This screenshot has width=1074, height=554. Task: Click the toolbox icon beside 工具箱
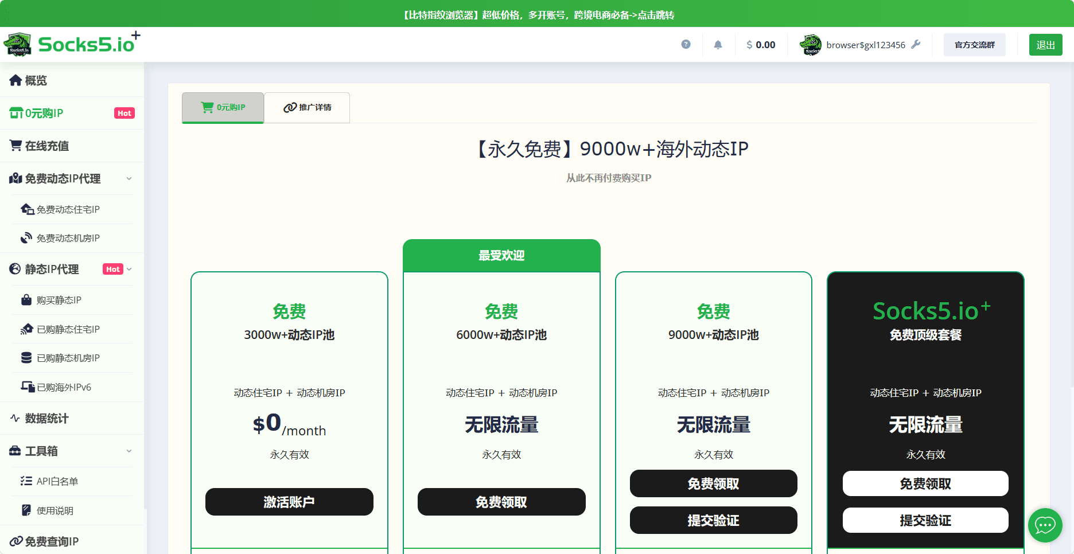click(x=15, y=451)
